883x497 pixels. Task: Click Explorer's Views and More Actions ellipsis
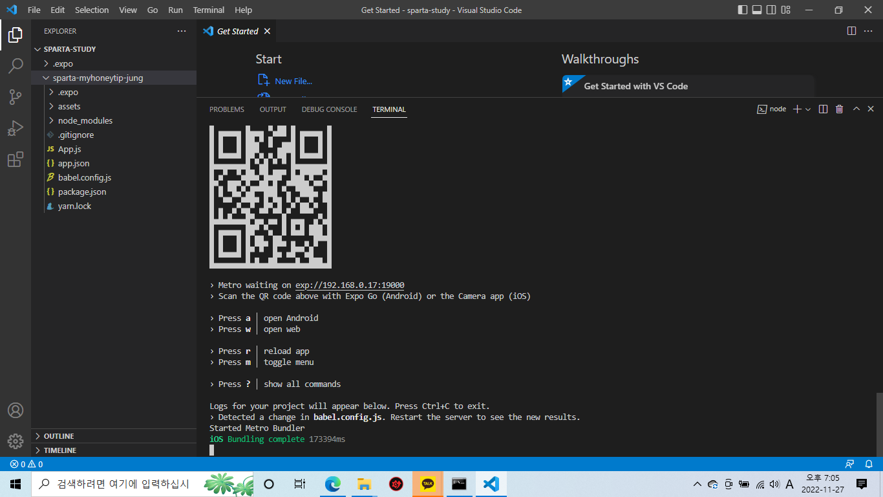(x=182, y=31)
